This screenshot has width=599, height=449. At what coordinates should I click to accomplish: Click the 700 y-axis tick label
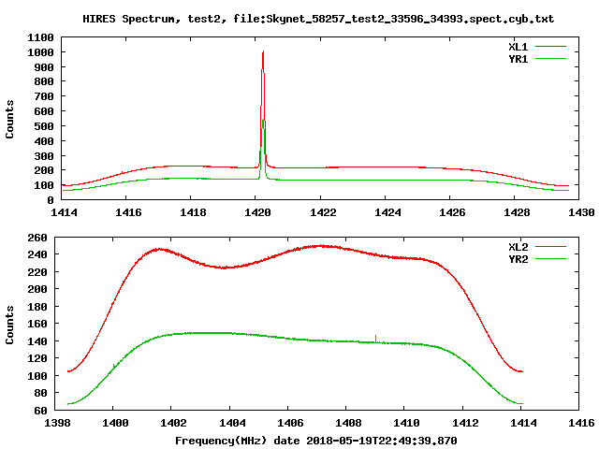click(44, 96)
